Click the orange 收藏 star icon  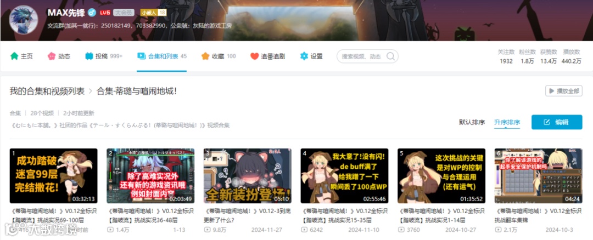tap(205, 56)
